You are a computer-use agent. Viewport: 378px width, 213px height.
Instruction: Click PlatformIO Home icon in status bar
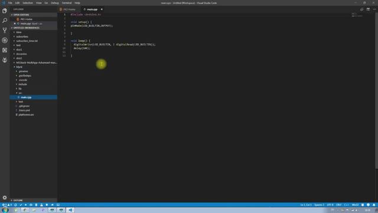tap(15, 205)
